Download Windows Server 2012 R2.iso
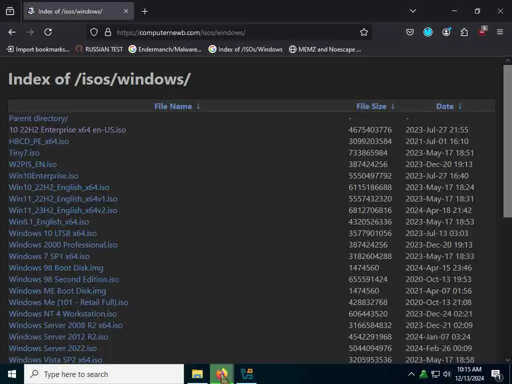The image size is (512, 384). coord(58,336)
